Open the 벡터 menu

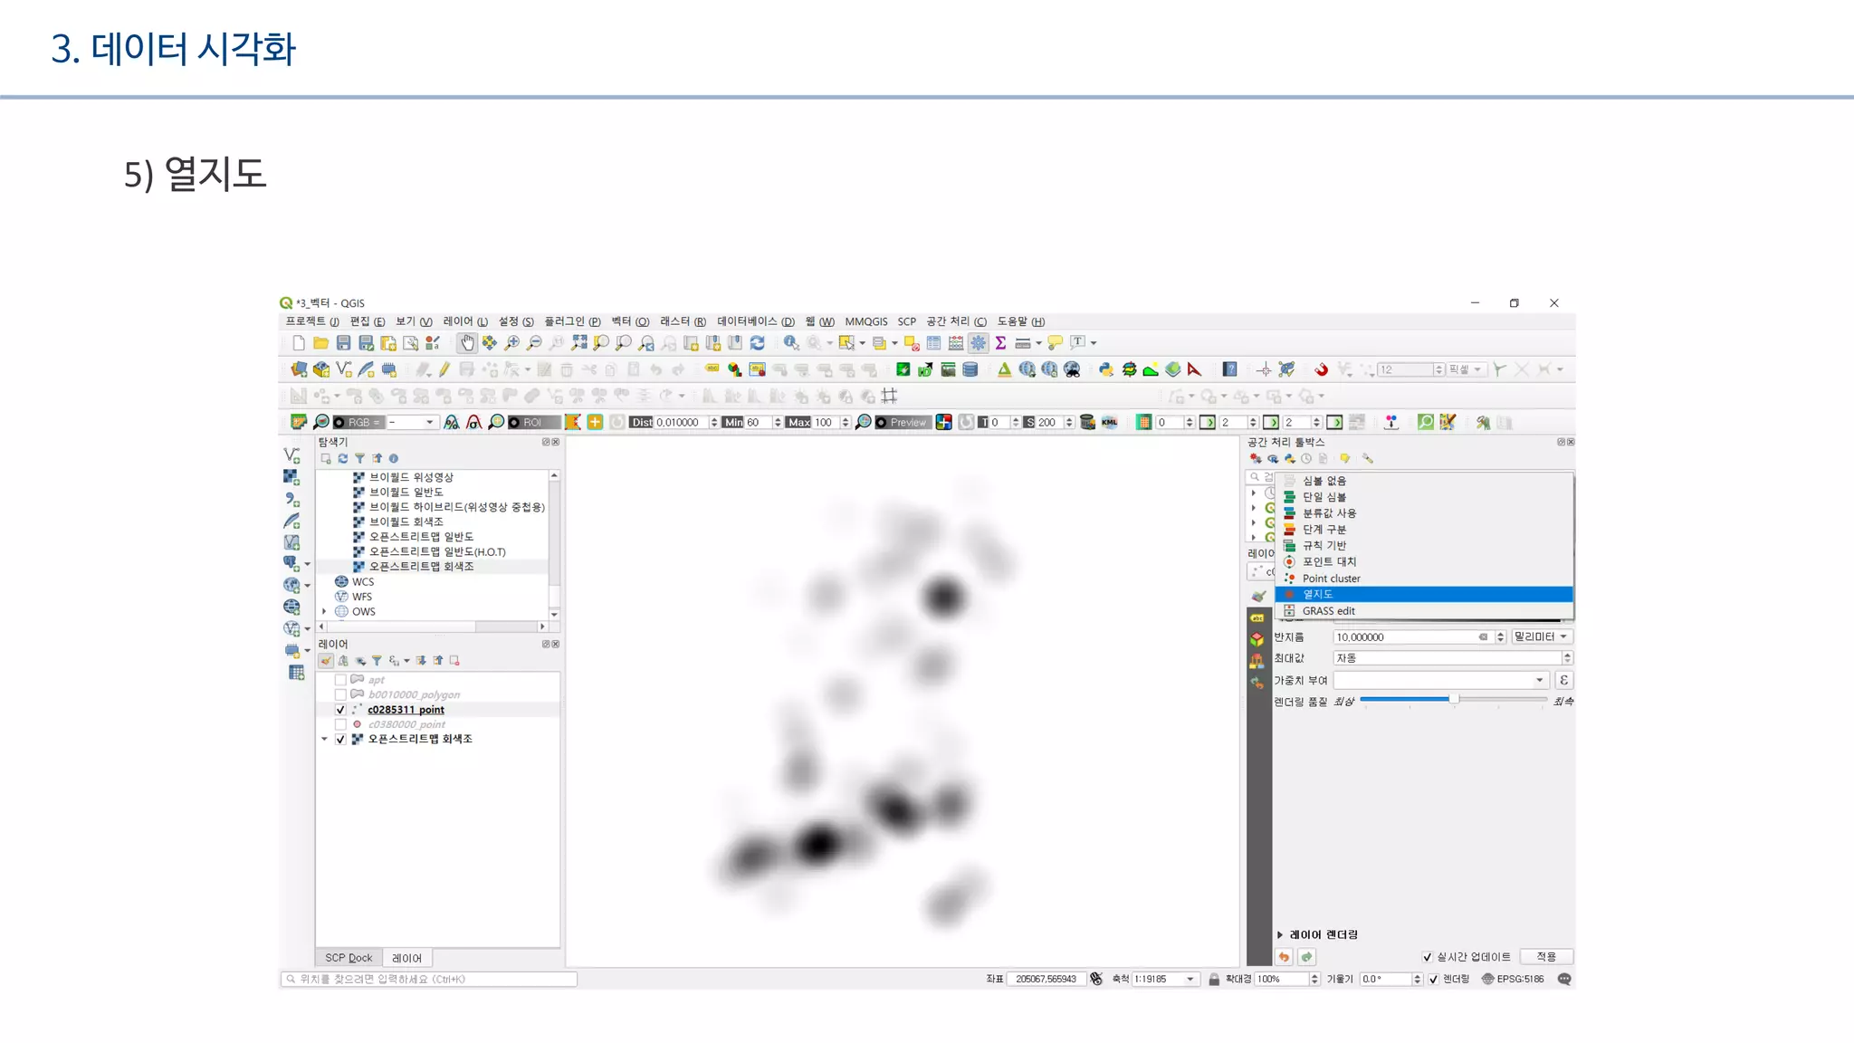(629, 321)
